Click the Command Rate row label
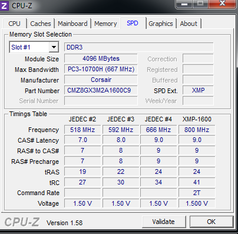The height and width of the screenshot is (234, 238). coord(38,193)
